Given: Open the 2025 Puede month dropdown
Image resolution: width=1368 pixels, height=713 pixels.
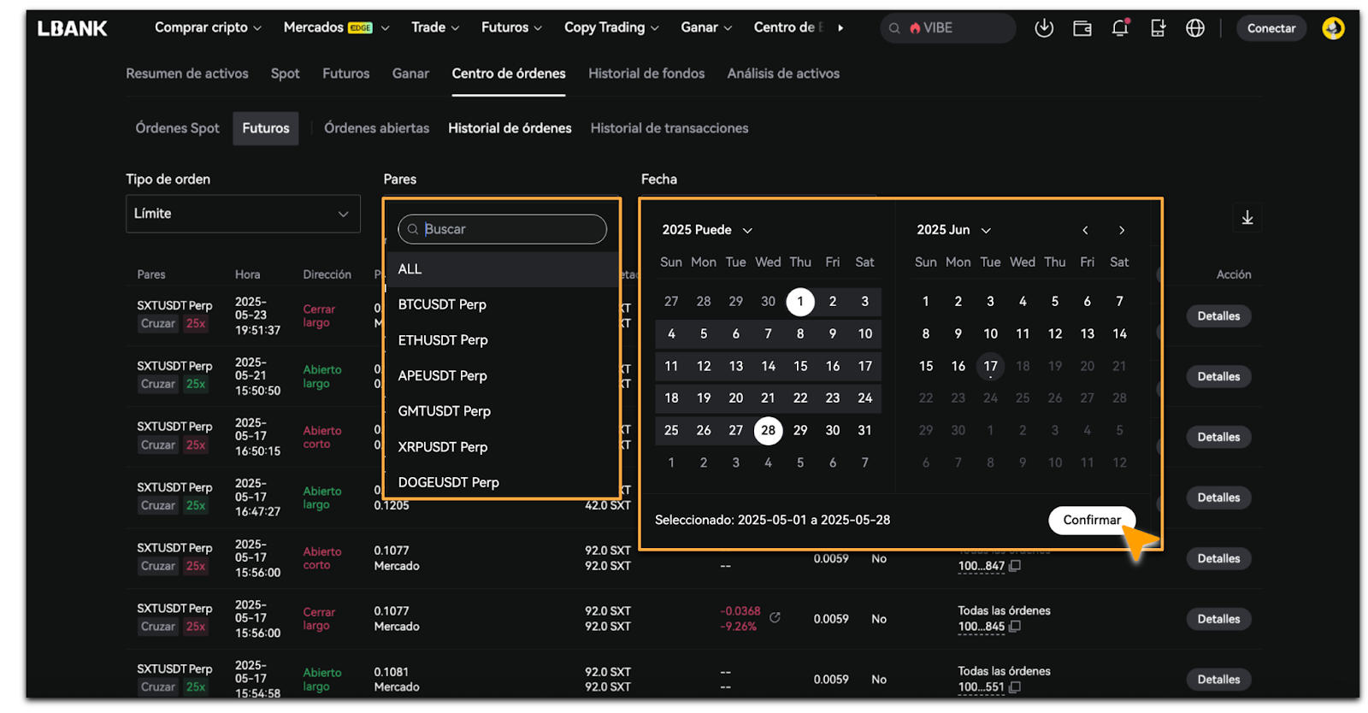Looking at the screenshot, I should [707, 230].
